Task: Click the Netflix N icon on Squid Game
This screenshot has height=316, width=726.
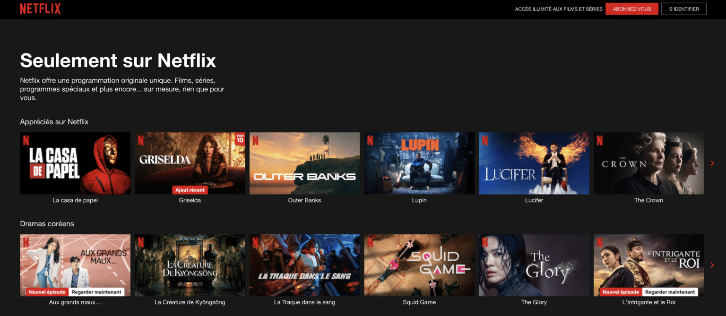Action: [370, 242]
